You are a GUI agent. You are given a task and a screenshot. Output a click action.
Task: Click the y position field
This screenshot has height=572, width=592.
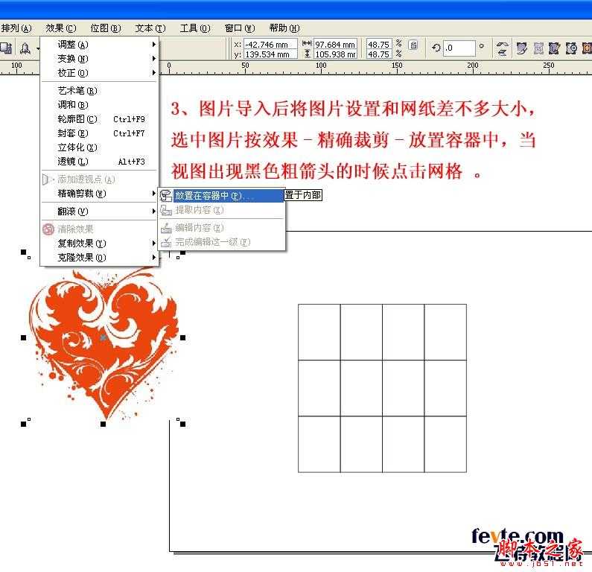270,54
